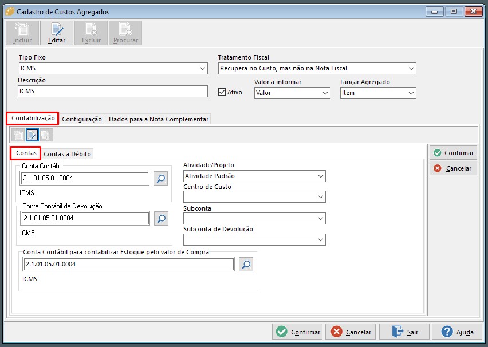Click Cancelar in the side panel
488x347 pixels.
click(x=454, y=168)
